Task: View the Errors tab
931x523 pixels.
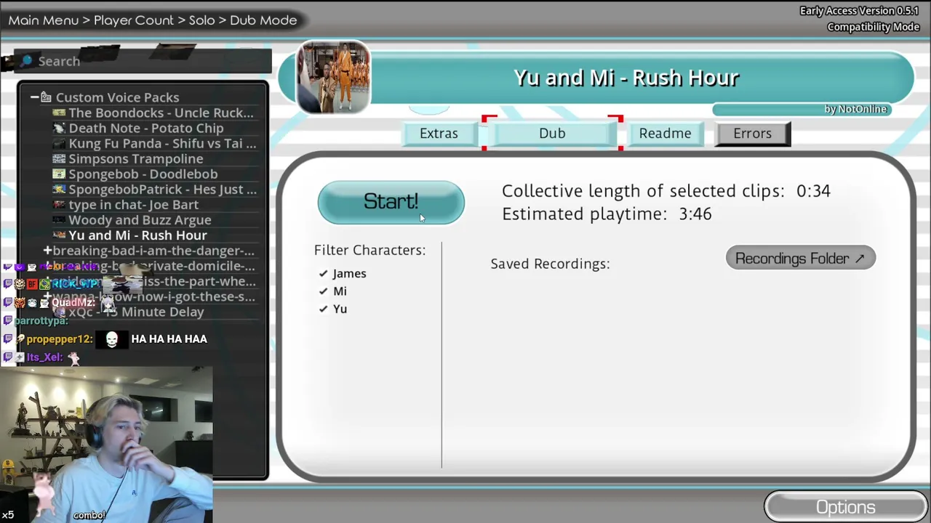Action: point(752,134)
